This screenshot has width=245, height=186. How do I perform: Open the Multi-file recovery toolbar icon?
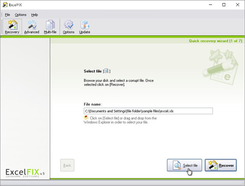click(50, 27)
